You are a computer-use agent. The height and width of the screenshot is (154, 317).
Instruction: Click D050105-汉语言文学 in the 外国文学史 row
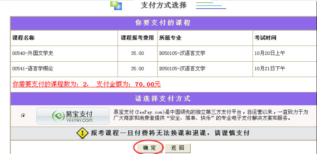point(182,54)
